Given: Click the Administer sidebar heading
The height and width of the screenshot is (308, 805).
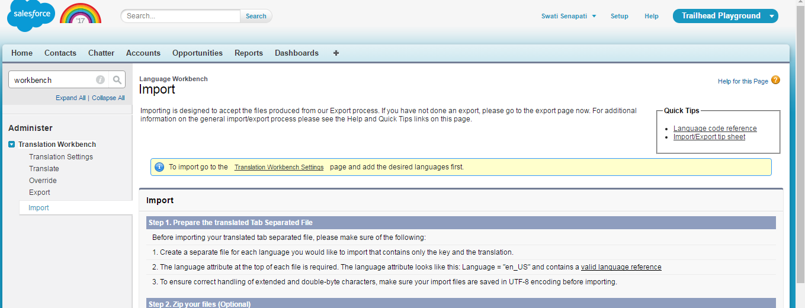Looking at the screenshot, I should [30, 128].
